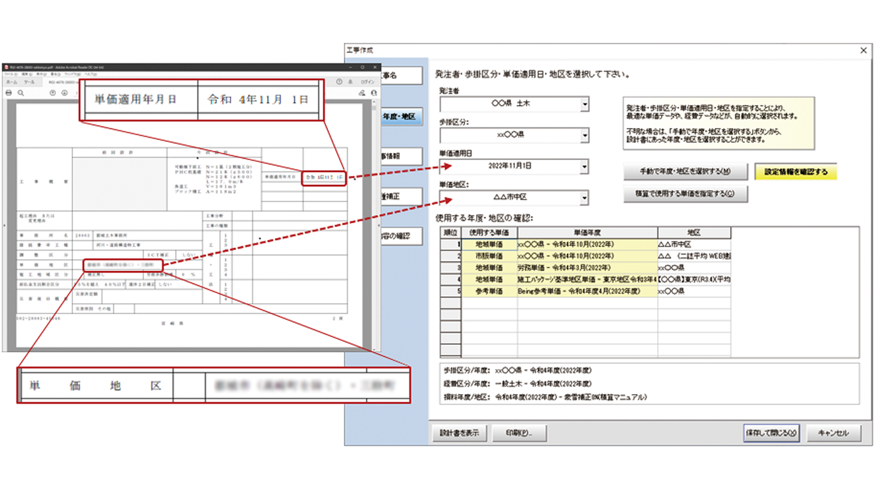
Task: Go to next page with Acrobat down-arrow icon
Action: (64, 93)
